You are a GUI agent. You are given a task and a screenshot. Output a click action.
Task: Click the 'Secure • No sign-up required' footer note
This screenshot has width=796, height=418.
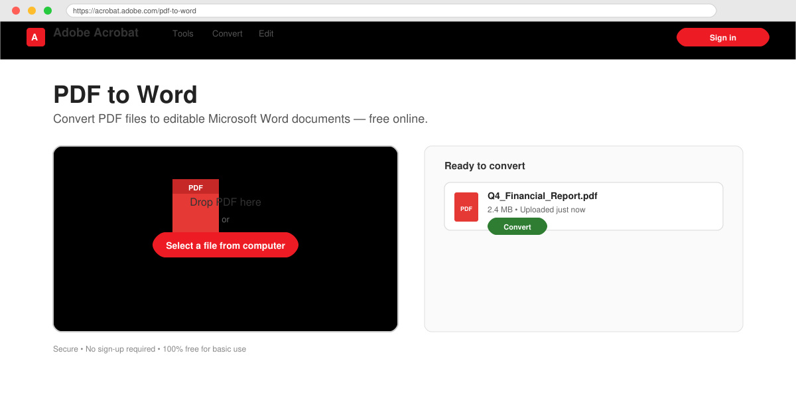click(149, 349)
